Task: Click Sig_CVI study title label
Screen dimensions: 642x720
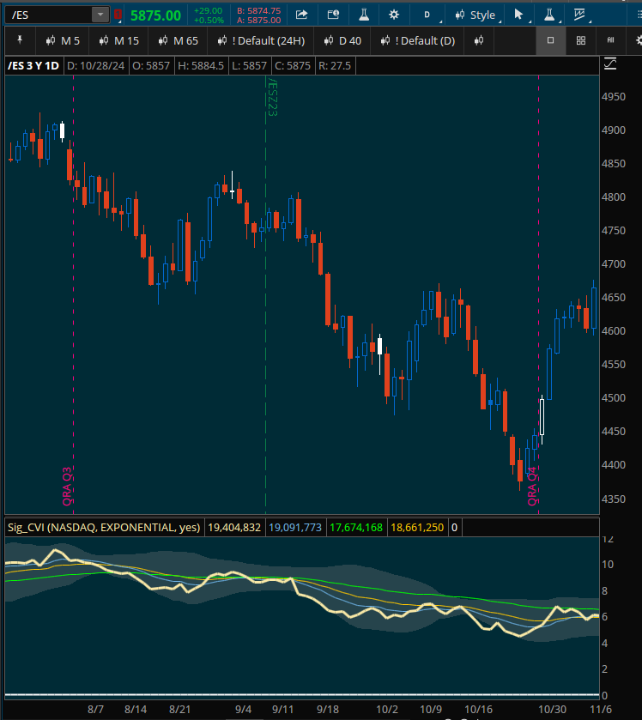Action: 104,527
